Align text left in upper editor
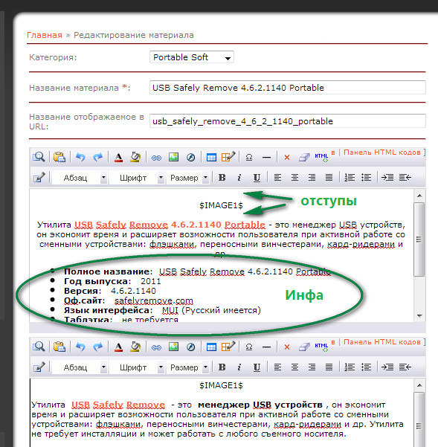Image resolution: width=438 pixels, height=447 pixels. point(277,178)
